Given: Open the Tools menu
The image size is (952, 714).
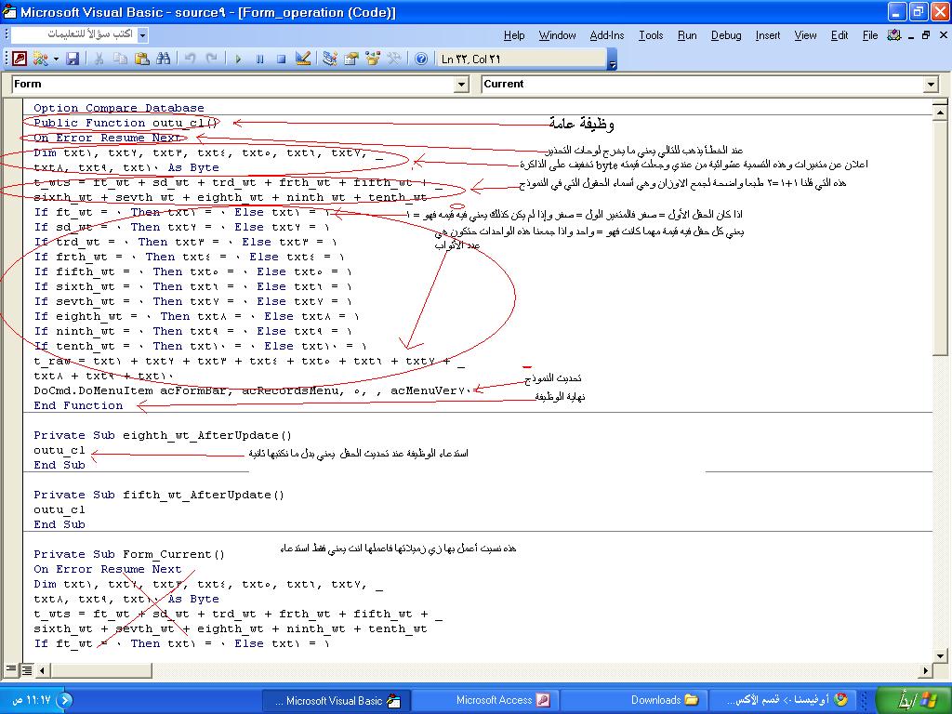Looking at the screenshot, I should 651,35.
